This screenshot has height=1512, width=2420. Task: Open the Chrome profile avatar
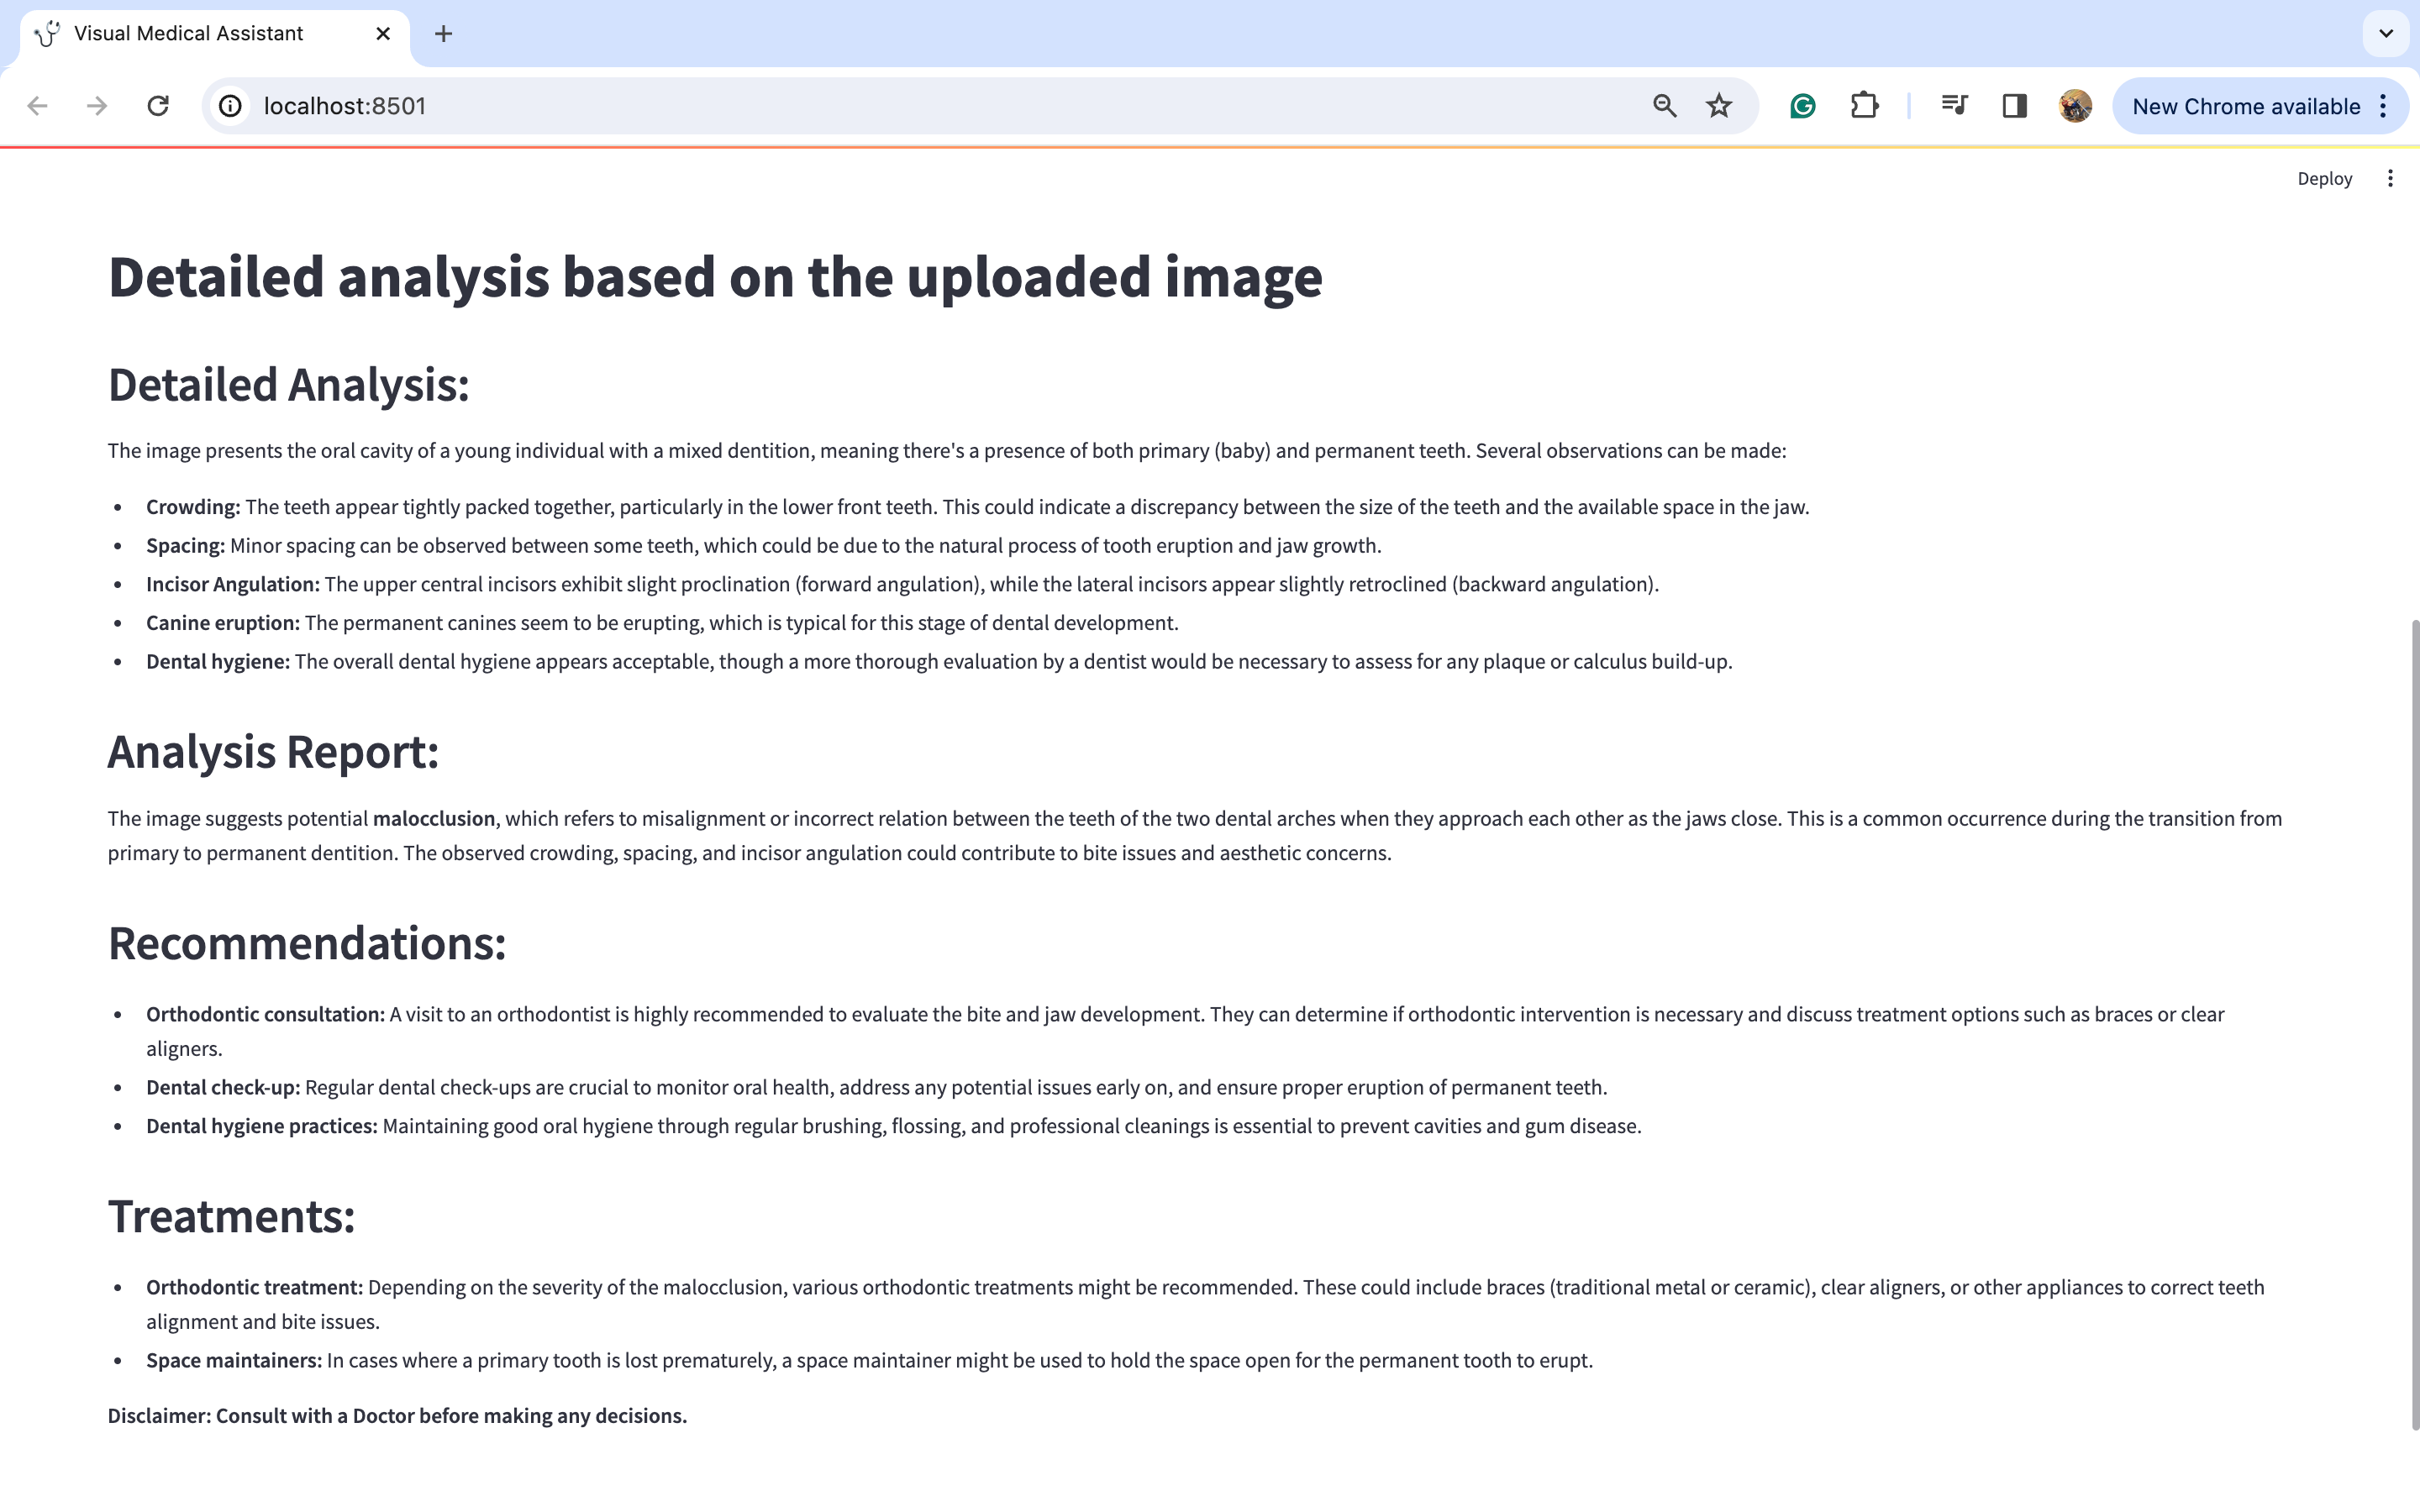click(x=2075, y=106)
